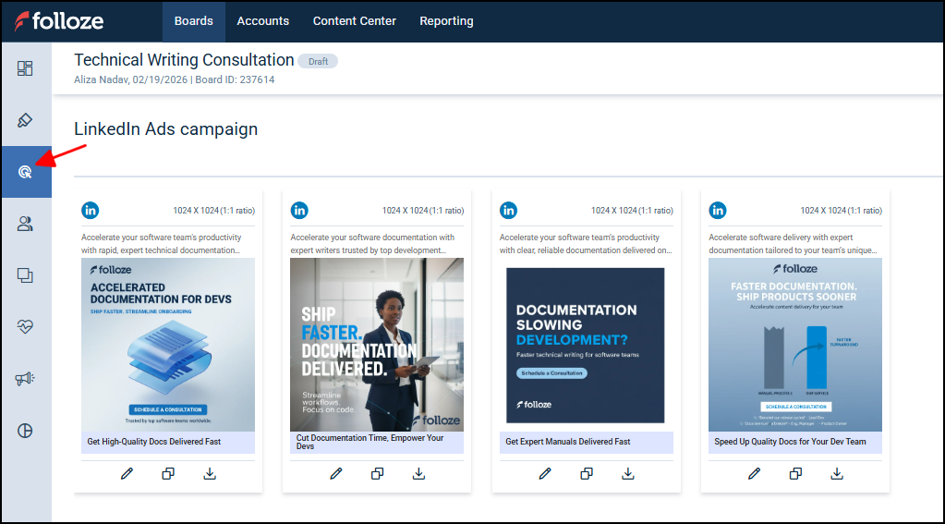
Task: Go to Content Center
Action: coord(354,21)
